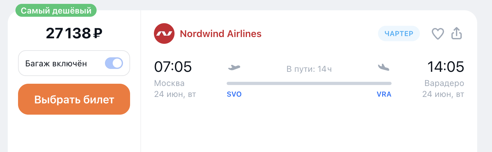Click the 27 138 price
The image size is (492, 152).
coord(68,33)
